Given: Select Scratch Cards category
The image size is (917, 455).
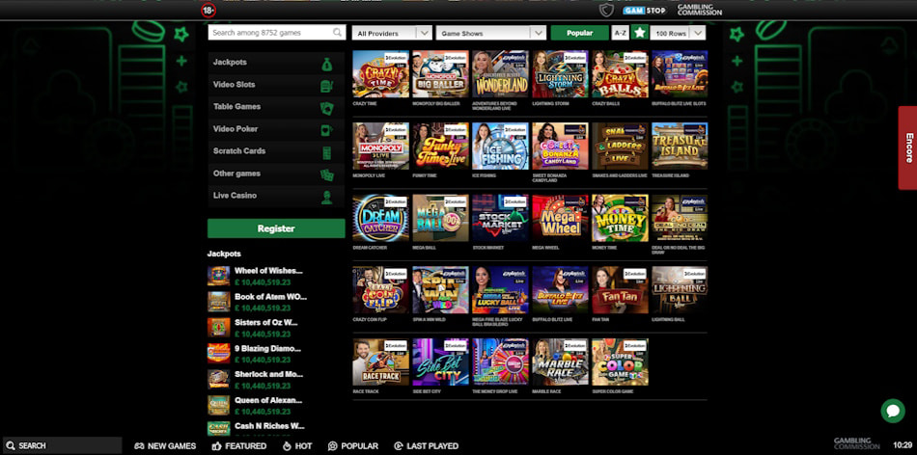Looking at the screenshot, I should [276, 151].
